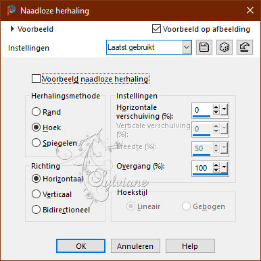This screenshot has height=261, width=261.
Task: Open the Overgang slider popup arrow
Action: tap(224, 167)
